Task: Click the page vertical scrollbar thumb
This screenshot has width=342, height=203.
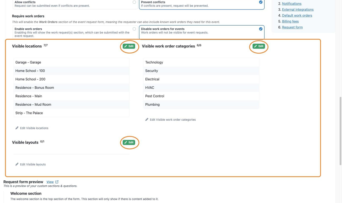Action: click(340, 131)
